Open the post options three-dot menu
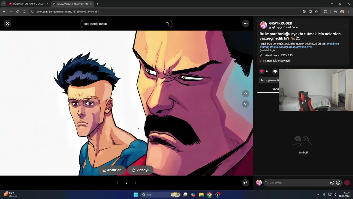This screenshot has height=199, width=353. 344,25
